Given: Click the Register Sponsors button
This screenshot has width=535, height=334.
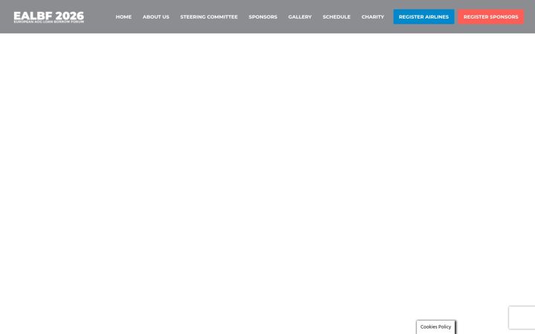Looking at the screenshot, I should pos(490,16).
